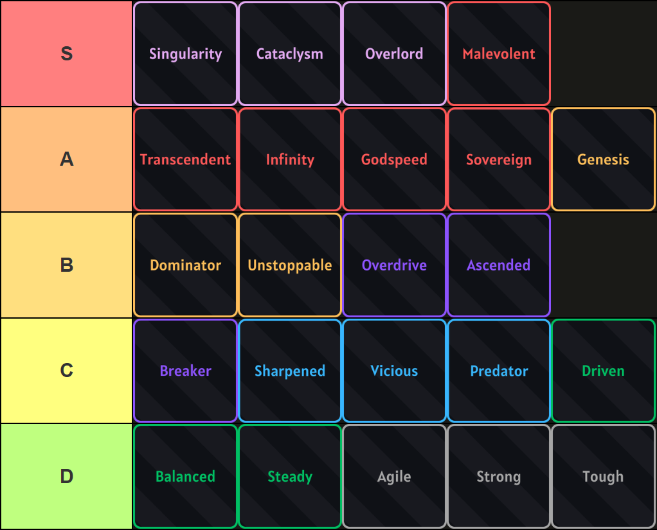Choose the Godspeed tile
Image resolution: width=657 pixels, height=530 pixels.
(x=394, y=159)
